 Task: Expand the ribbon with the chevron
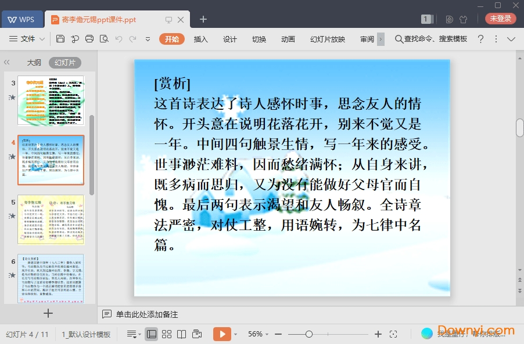[x=511, y=39]
